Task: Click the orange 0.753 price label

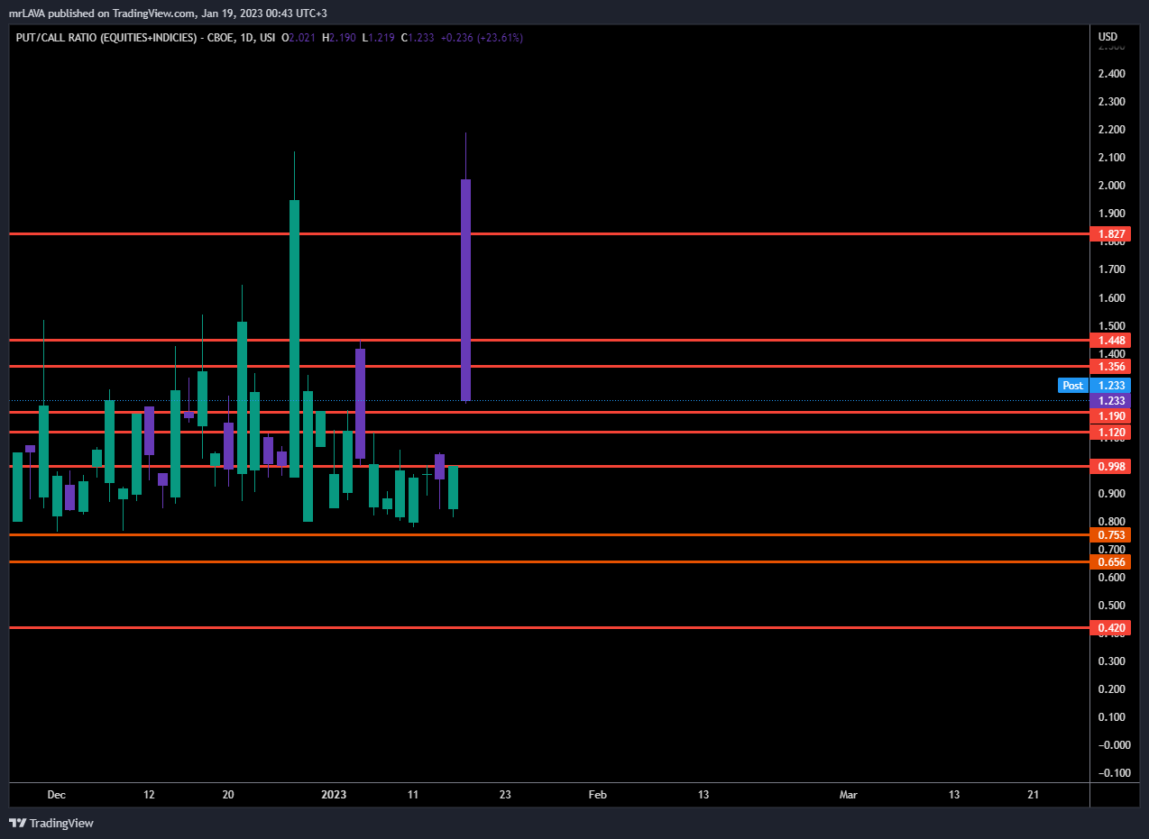Action: pos(1109,534)
